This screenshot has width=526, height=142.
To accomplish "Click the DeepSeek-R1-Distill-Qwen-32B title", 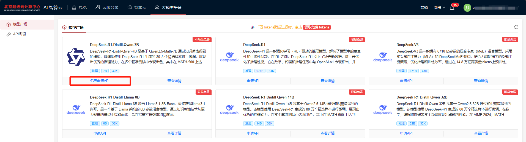I will pyautogui.click(x=422, y=97).
